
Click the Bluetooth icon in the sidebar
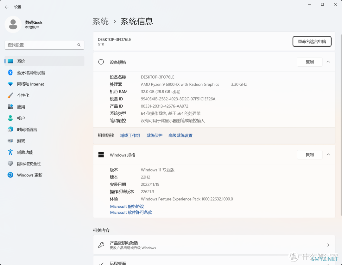(10, 72)
